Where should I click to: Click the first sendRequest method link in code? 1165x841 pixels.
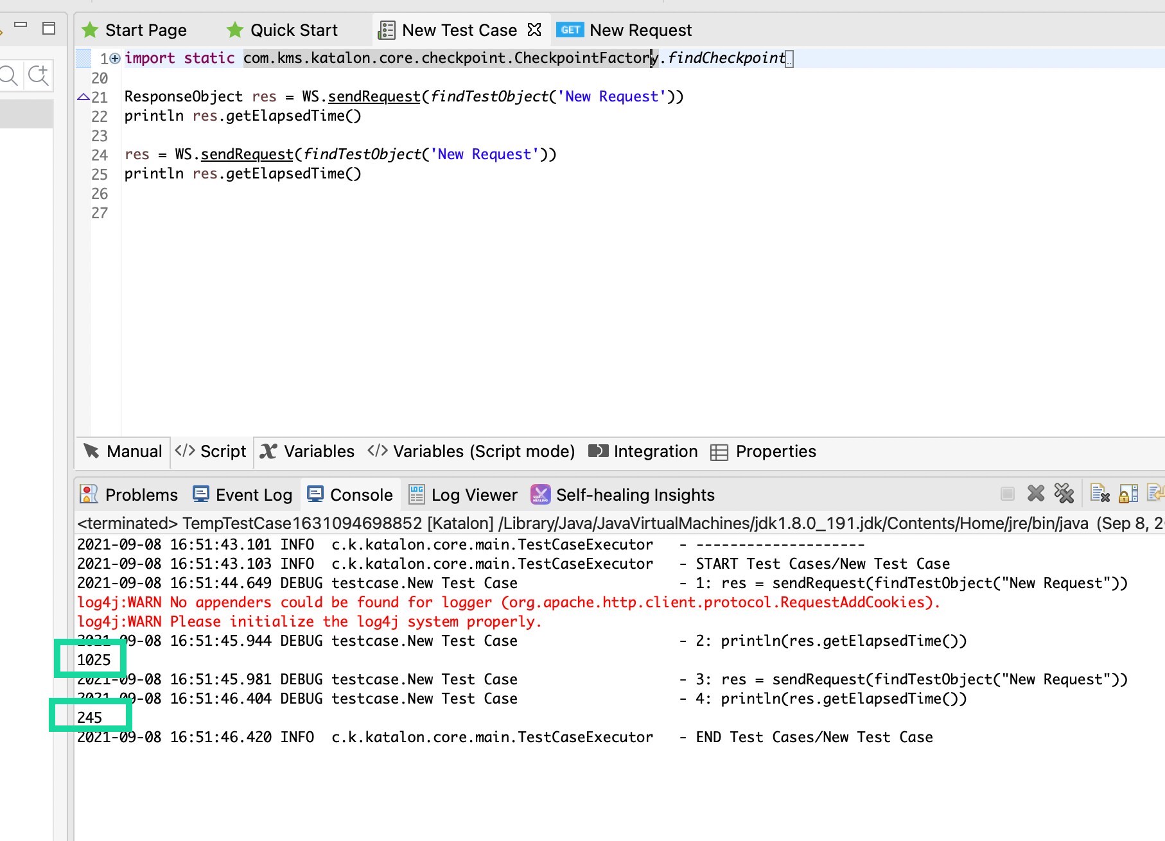tap(374, 97)
